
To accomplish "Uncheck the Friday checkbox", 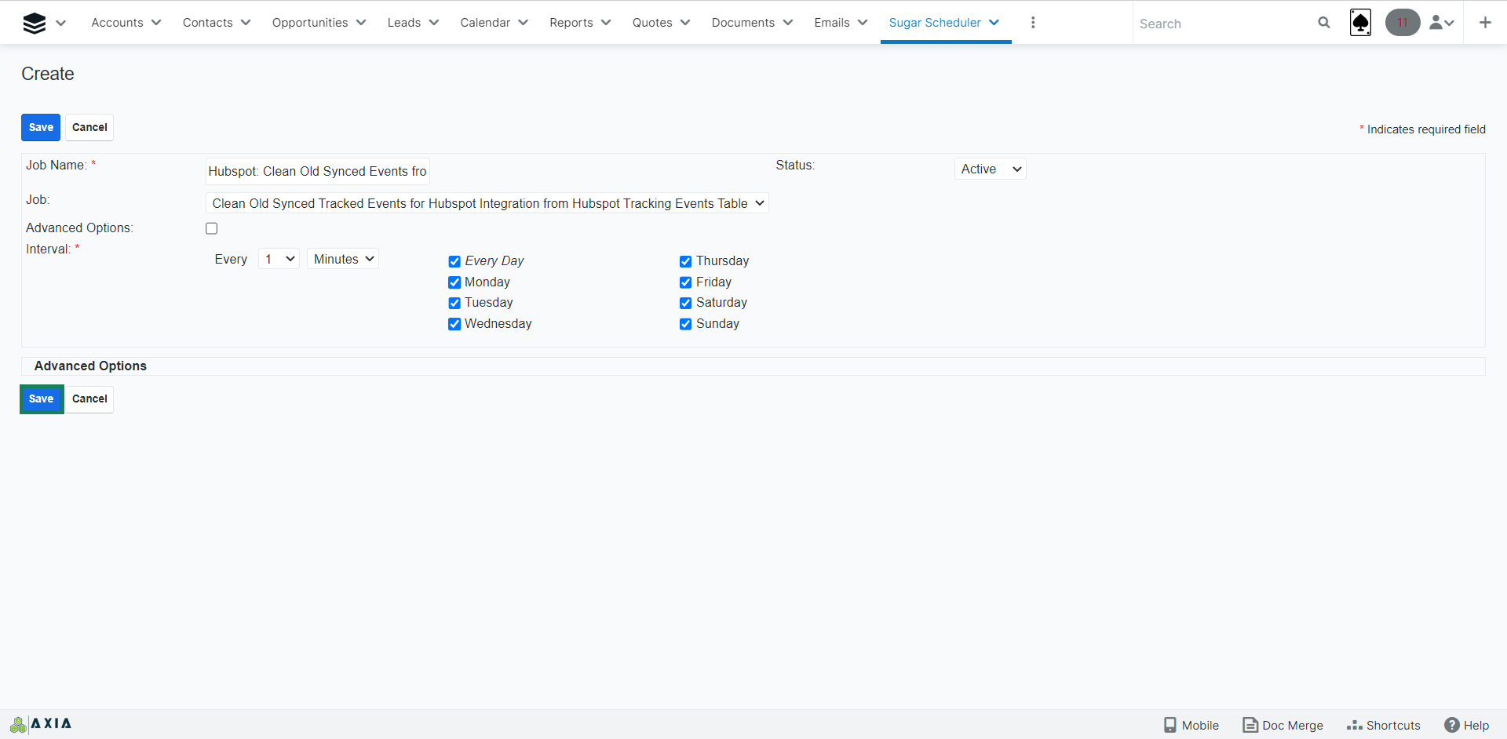I will click(685, 282).
